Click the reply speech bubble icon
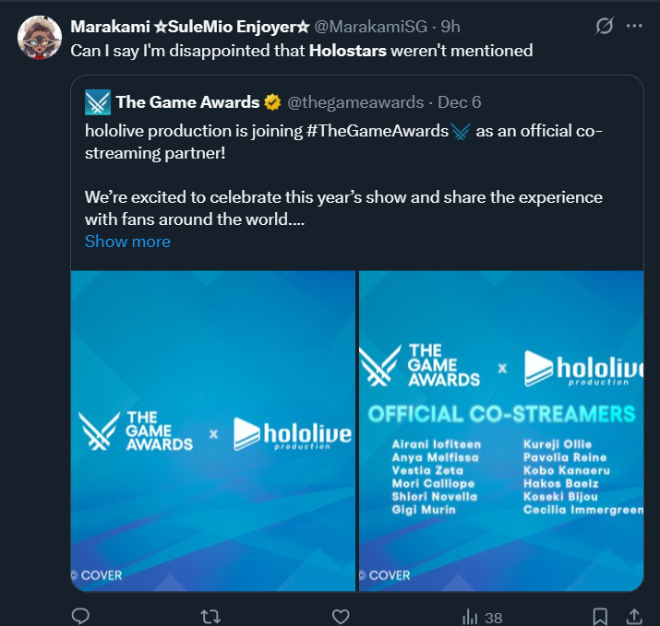Viewport: 660px width, 626px height. click(x=80, y=616)
